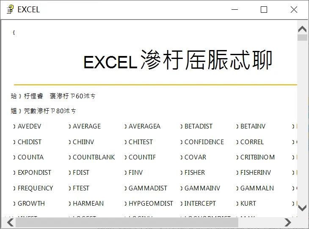Maximize the EXCEL help window
The width and height of the screenshot is (309, 229).
click(264, 9)
